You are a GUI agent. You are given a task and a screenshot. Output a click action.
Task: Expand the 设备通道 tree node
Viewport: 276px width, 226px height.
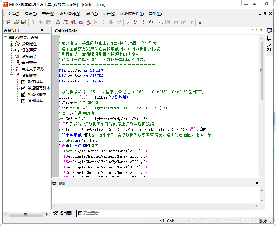point(11,50)
